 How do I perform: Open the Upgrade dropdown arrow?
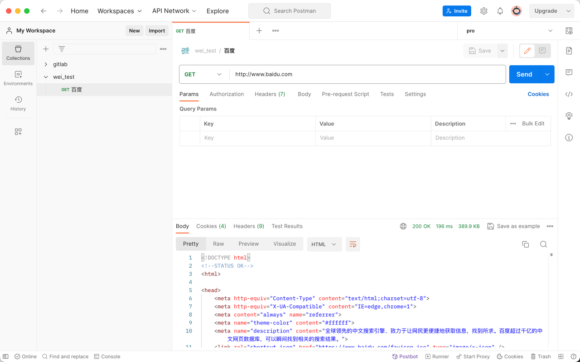pos(569,11)
